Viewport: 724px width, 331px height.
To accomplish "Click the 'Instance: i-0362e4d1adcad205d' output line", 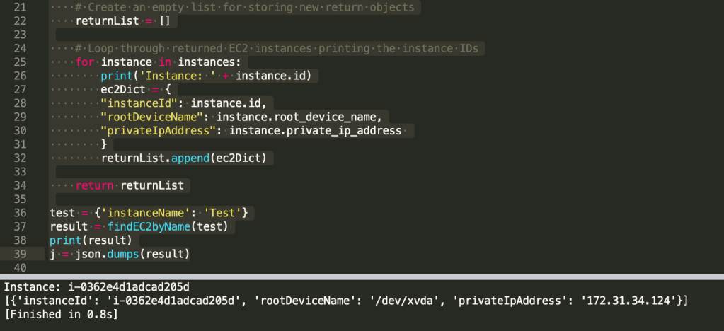I will [96, 288].
